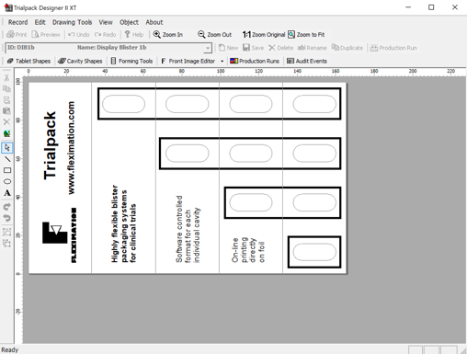The image size is (467, 354).
Task: Click the Print toolbar button
Action: (17, 35)
